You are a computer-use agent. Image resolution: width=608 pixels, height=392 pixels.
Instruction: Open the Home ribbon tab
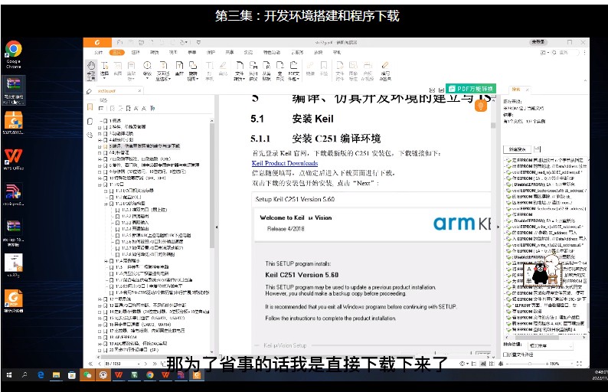[116, 52]
